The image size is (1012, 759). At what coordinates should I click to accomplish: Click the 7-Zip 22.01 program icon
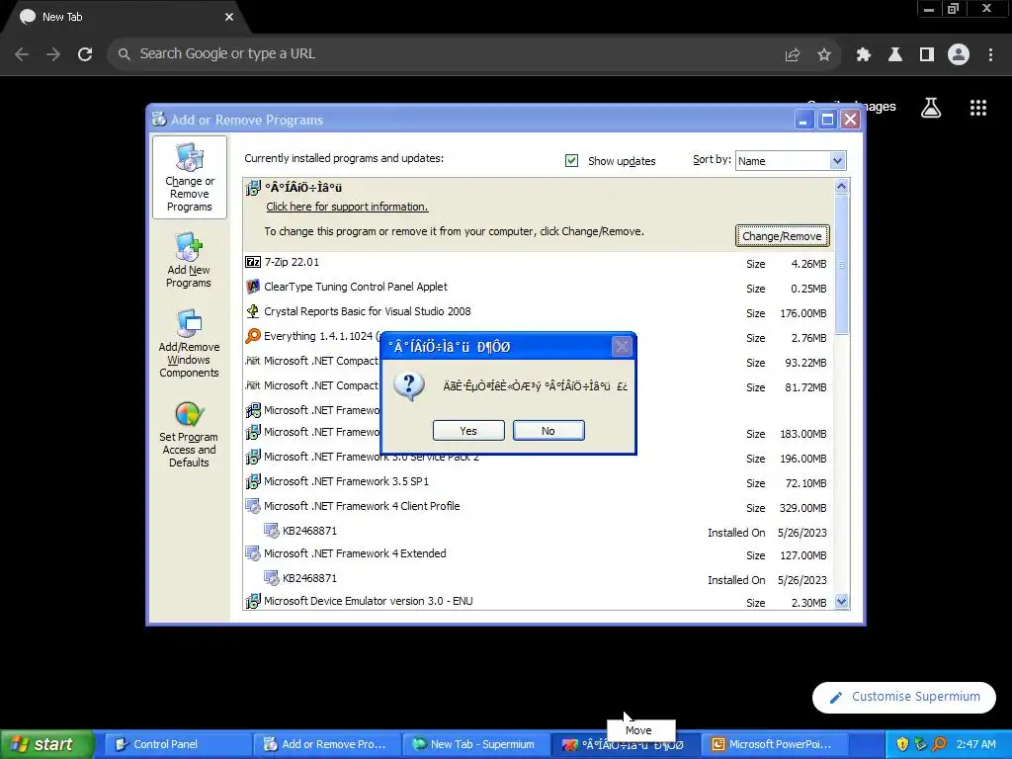point(253,262)
